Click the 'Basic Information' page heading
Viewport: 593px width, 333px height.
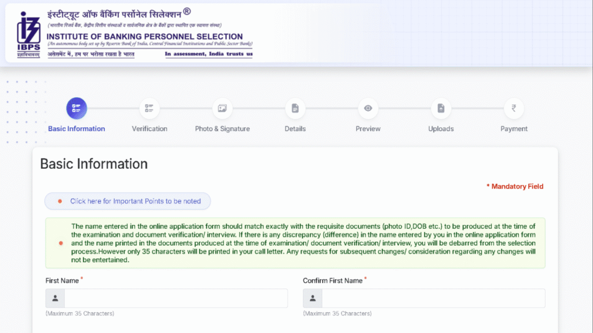click(x=94, y=164)
